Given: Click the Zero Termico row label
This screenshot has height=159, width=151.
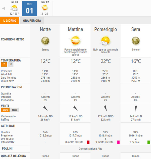Looking at the screenshot, I should coord(9,78).
